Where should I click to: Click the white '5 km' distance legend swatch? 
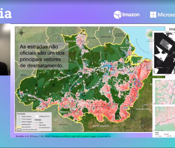37,116
